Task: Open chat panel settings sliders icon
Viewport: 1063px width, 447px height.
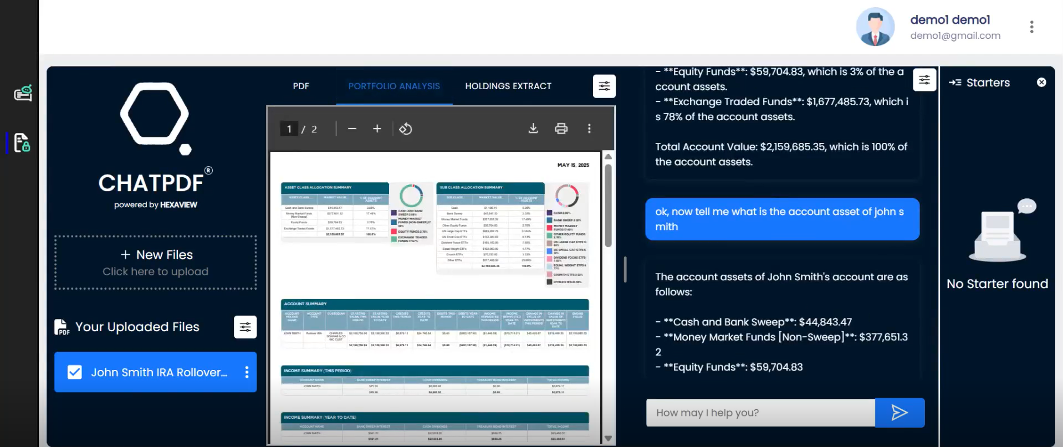Action: [924, 80]
